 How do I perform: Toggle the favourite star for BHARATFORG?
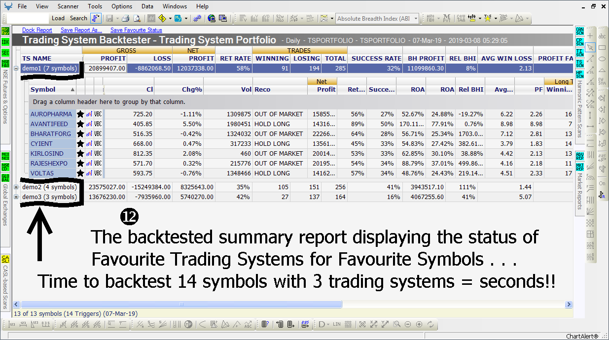80,134
